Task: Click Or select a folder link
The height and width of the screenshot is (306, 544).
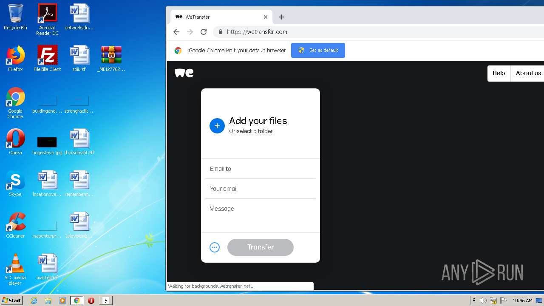Action: click(251, 131)
